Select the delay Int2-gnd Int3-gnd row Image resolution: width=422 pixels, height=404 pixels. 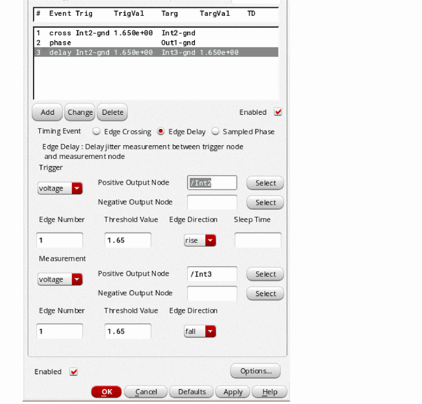(x=156, y=52)
